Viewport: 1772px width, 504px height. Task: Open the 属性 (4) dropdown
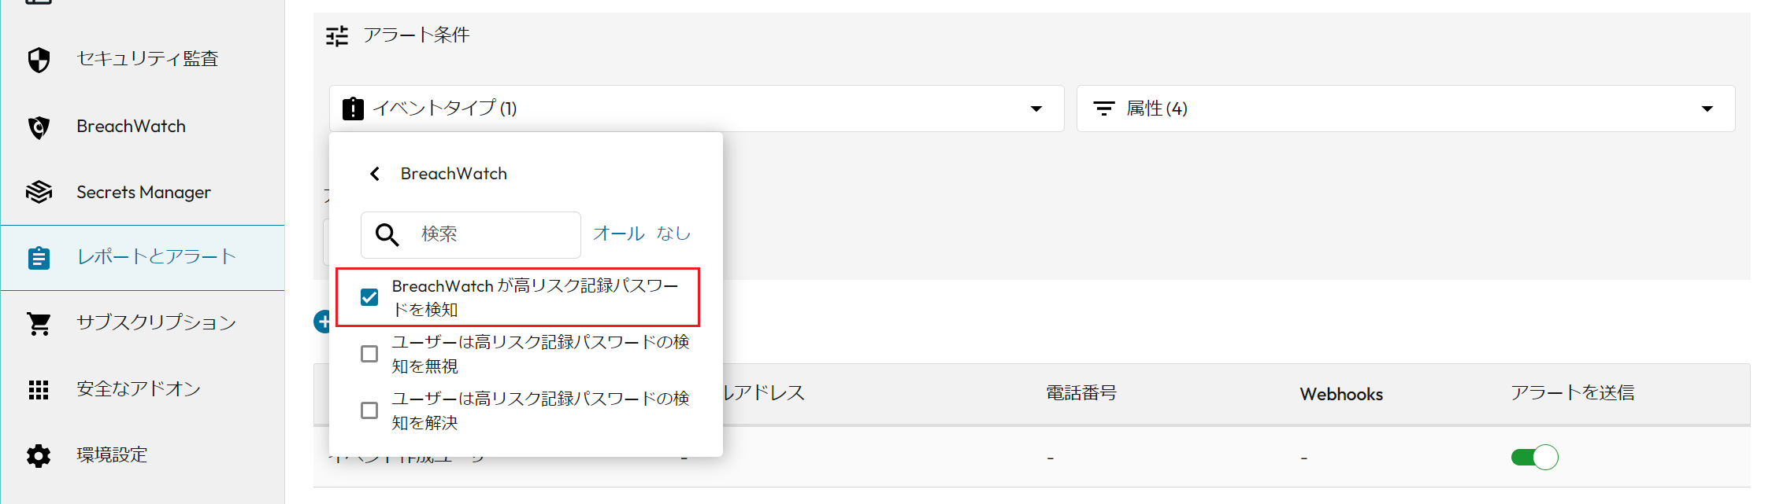(x=1406, y=109)
